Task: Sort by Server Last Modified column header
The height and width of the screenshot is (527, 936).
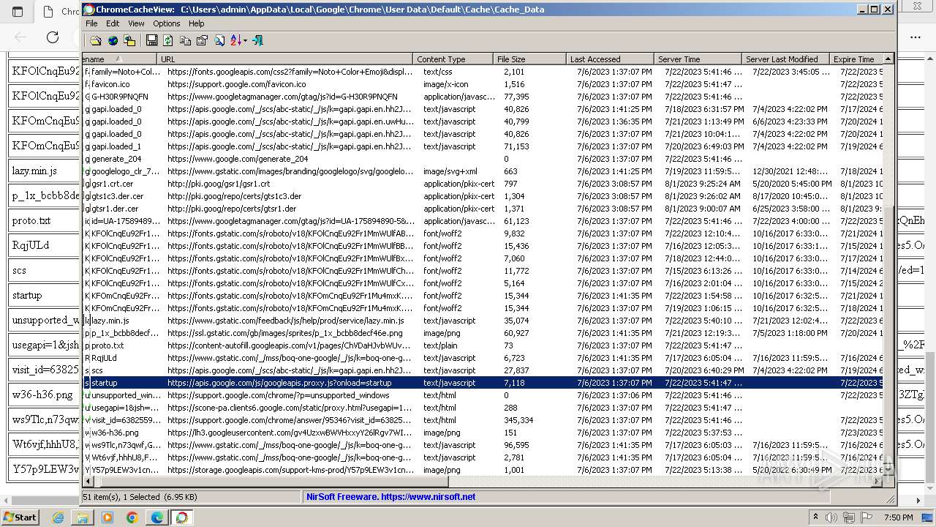Action: tap(785, 59)
